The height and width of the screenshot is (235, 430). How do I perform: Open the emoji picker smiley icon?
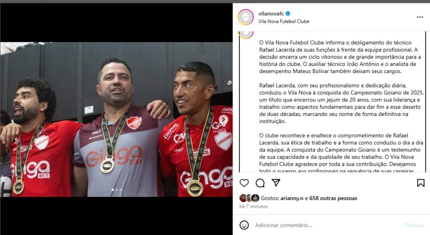tap(244, 225)
